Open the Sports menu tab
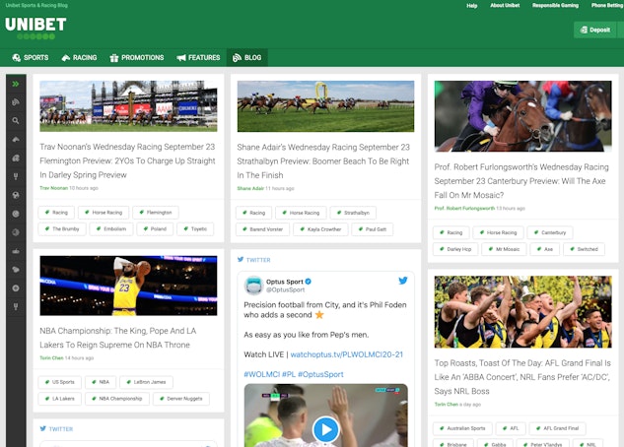 click(30, 58)
